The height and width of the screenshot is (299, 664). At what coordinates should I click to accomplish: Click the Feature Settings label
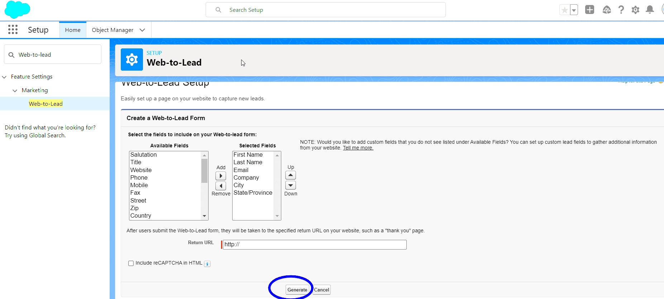coord(32,77)
